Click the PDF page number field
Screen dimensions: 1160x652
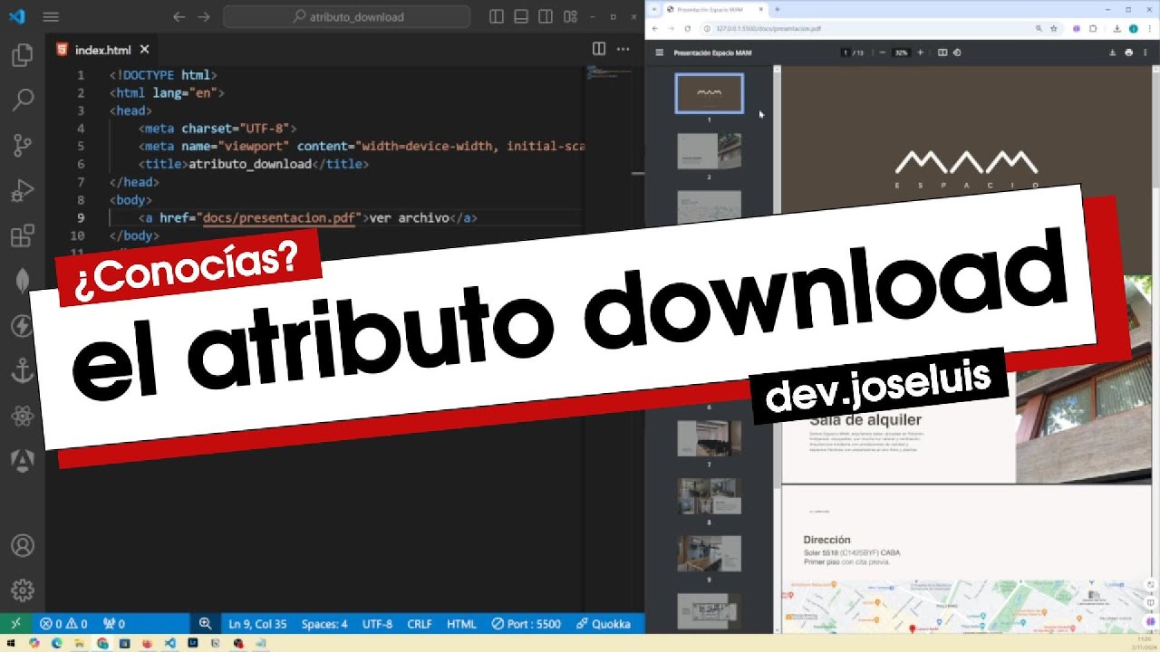click(x=846, y=53)
